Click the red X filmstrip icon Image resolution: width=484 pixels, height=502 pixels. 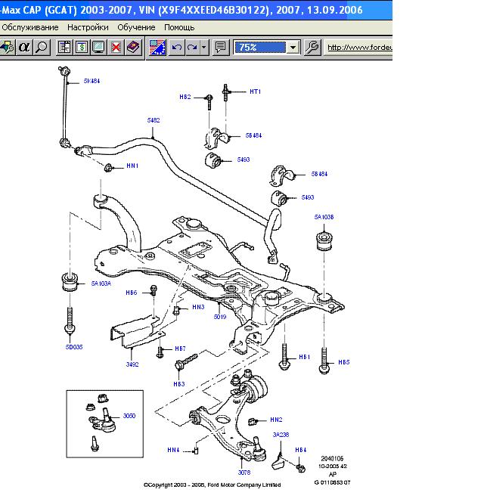pos(116,48)
